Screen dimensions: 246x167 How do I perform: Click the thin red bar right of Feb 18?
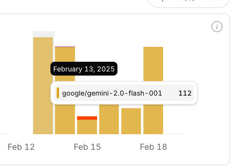[175, 134]
